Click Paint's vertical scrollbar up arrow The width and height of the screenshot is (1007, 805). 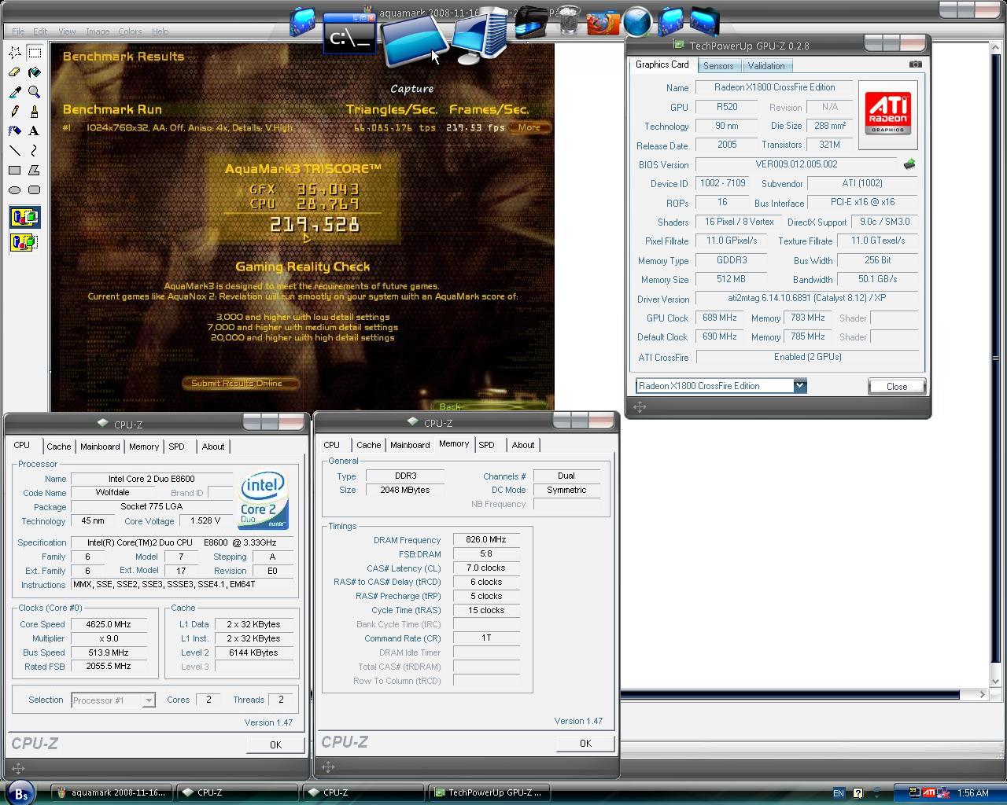pos(994,49)
